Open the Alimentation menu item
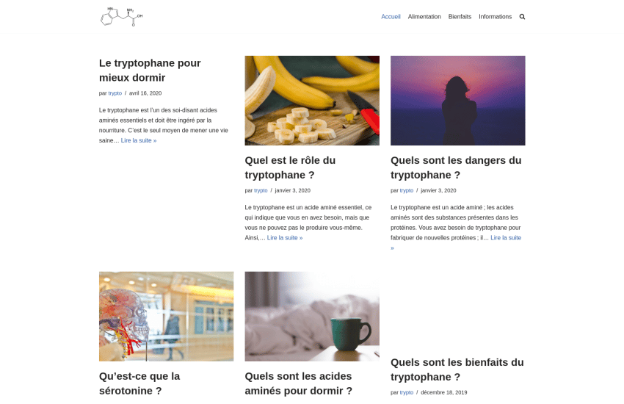 pos(424,17)
